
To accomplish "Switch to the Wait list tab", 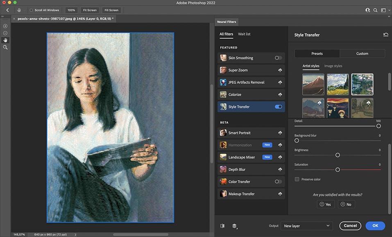I will [244, 34].
